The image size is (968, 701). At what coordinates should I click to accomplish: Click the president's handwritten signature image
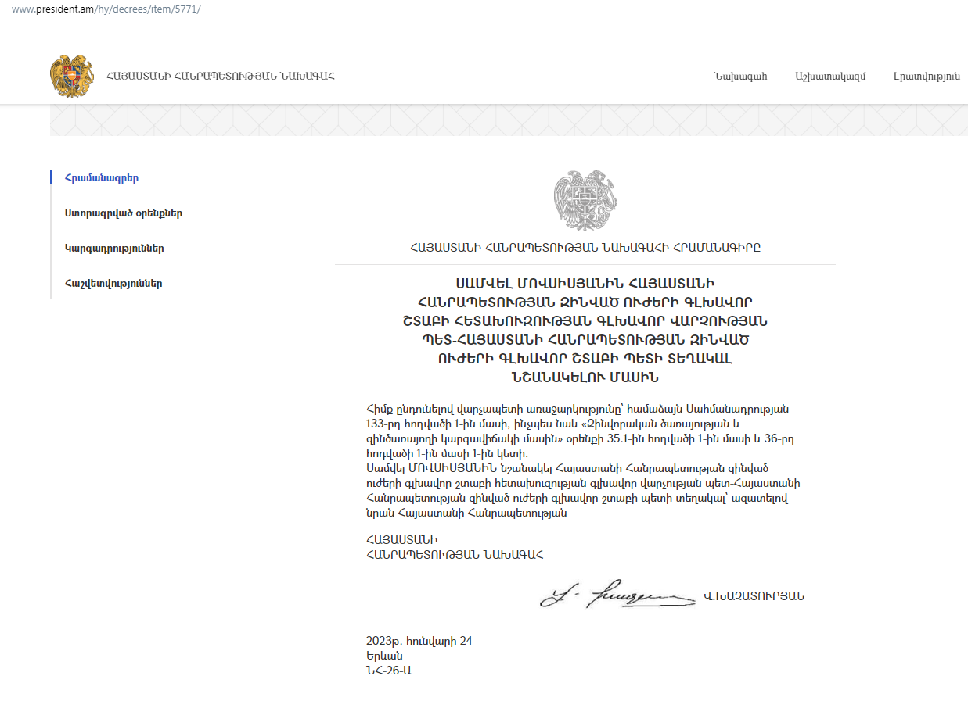617,596
